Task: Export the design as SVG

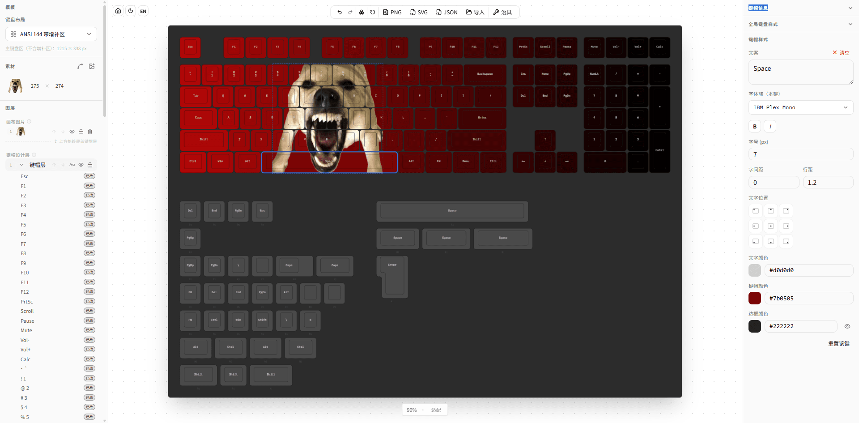Action: point(419,12)
